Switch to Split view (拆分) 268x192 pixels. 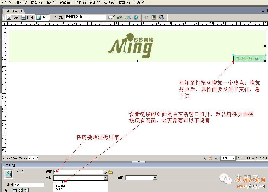[x=27, y=17]
